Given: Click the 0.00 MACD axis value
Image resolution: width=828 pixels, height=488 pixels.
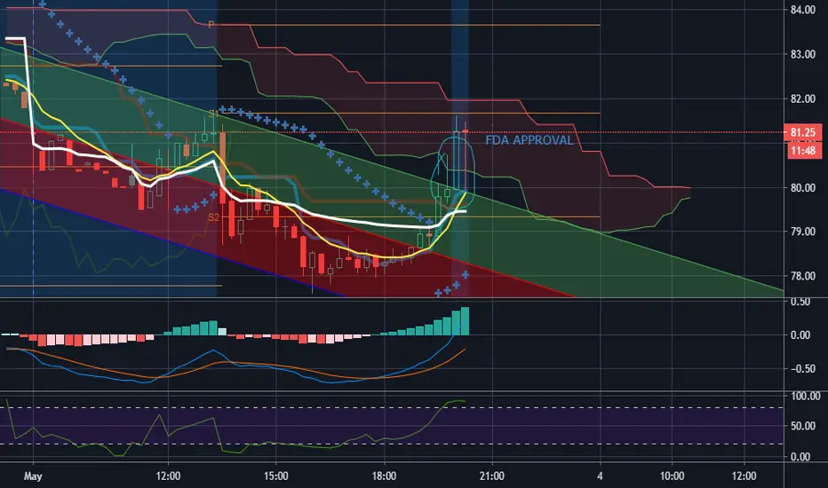Looking at the screenshot, I should point(800,335).
